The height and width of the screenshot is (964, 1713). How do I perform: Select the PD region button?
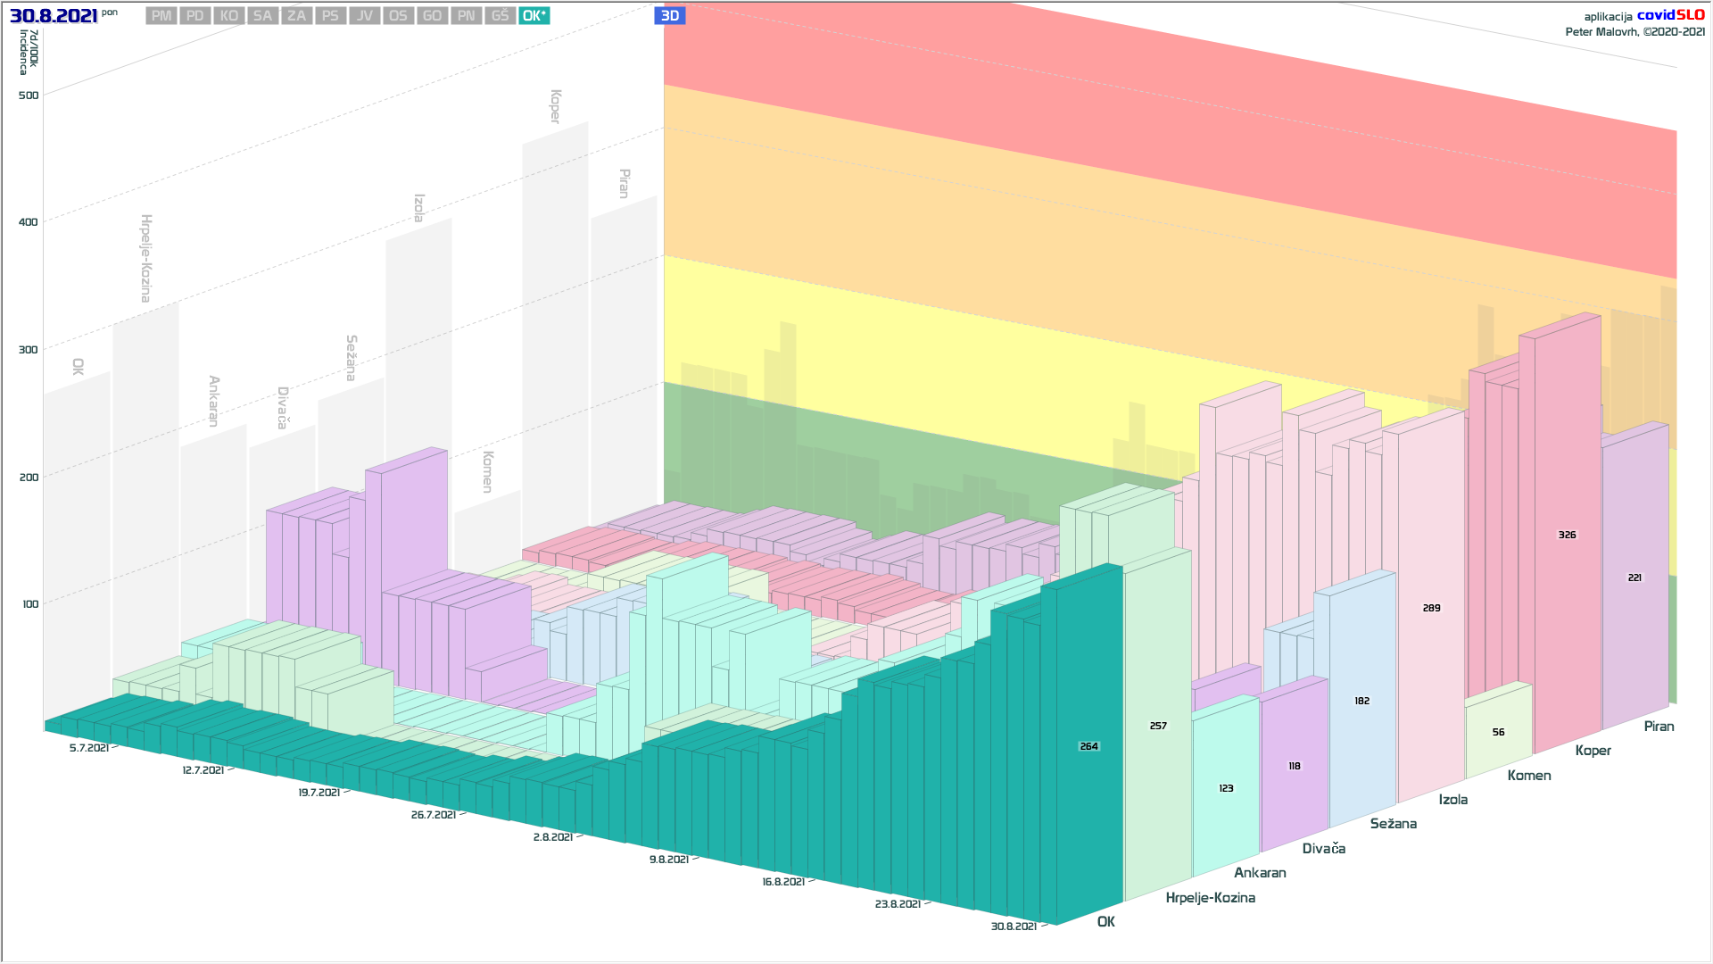tap(195, 16)
